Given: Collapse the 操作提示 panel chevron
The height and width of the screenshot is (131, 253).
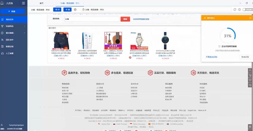Looking at the screenshot, I should 250,18.
